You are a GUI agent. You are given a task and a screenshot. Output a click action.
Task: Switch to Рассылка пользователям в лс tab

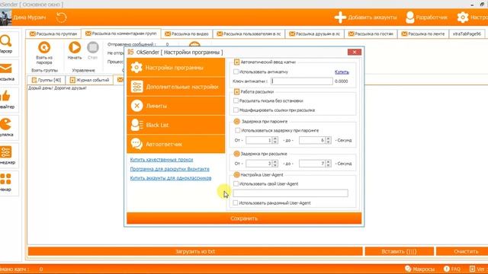point(249,33)
